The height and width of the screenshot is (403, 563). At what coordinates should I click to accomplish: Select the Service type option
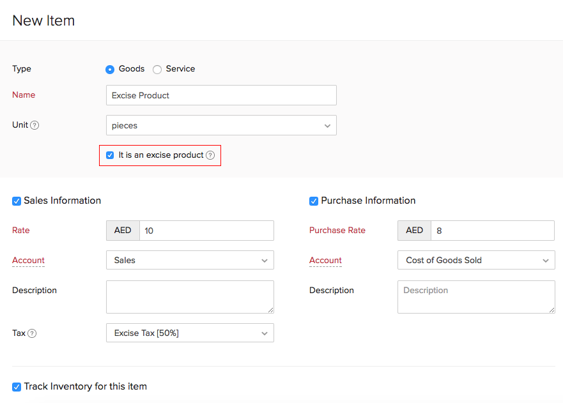157,69
